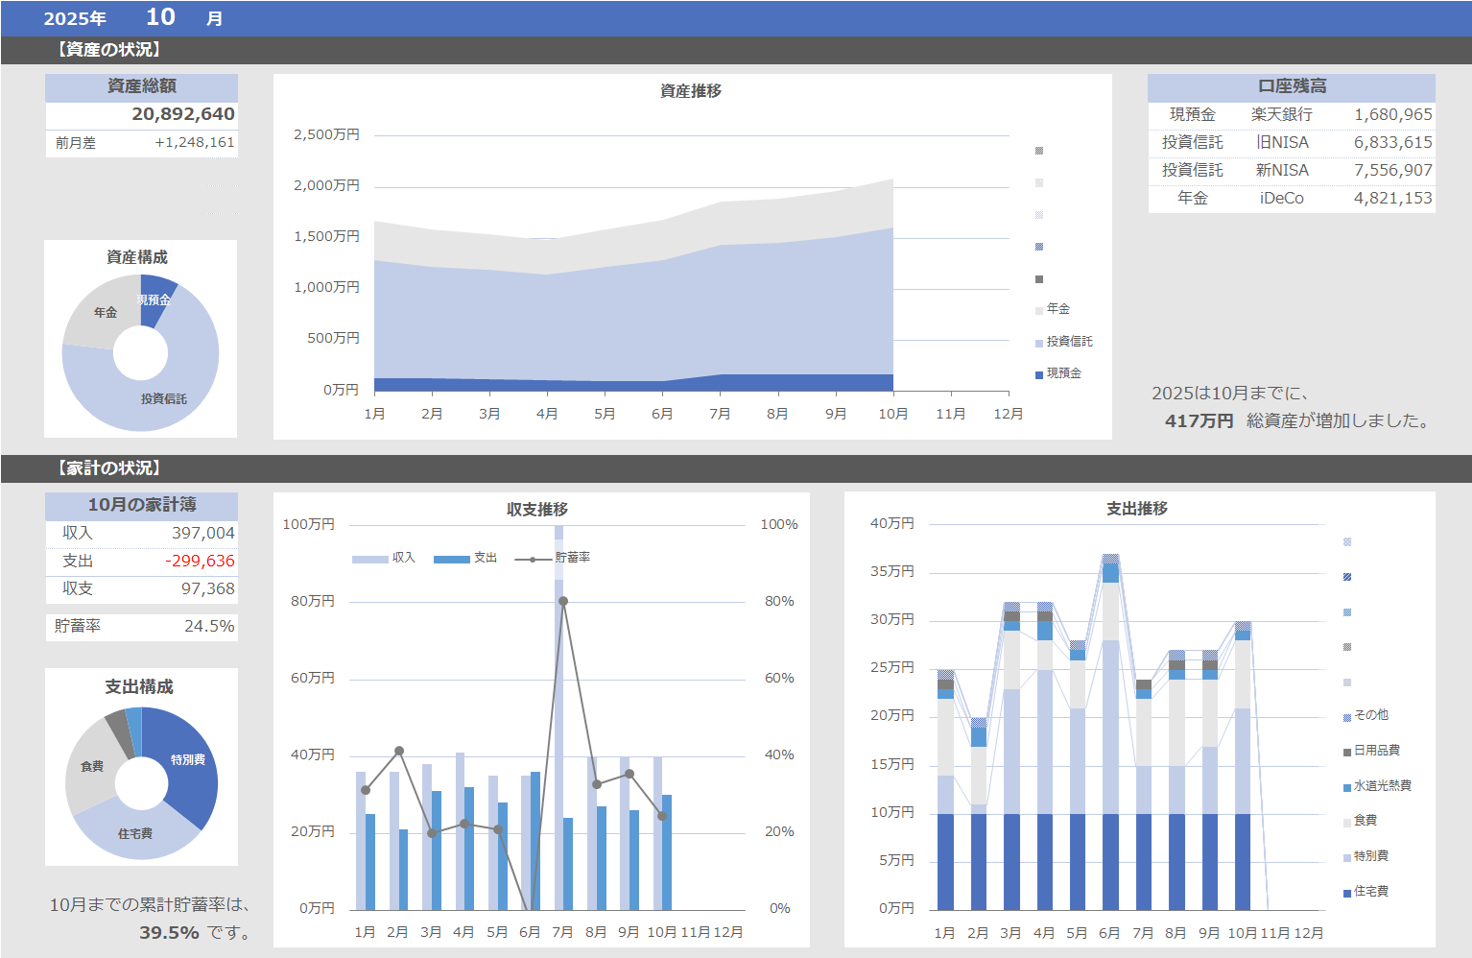1472x958 pixels.
Task: Select the iDeCo balance cell 4,821,153
Action: point(1392,198)
